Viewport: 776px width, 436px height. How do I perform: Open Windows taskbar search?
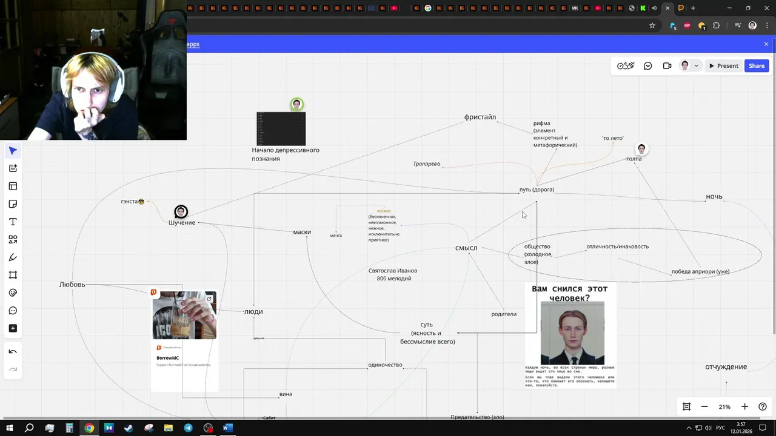29,428
